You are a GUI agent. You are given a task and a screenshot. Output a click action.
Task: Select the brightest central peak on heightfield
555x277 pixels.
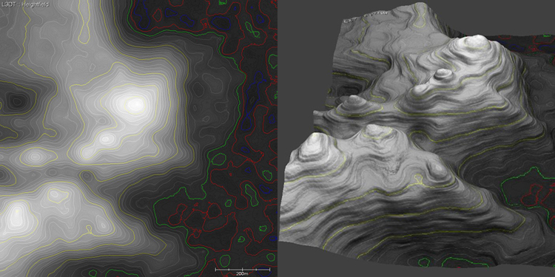pos(135,104)
